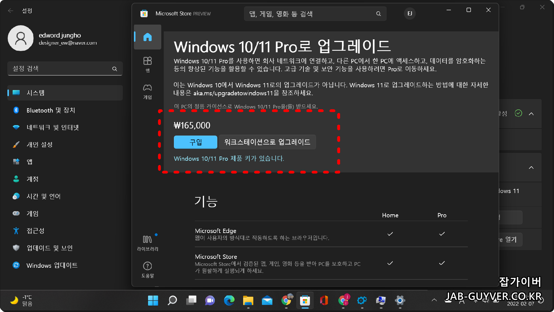Open Settings gear from taskbar
The height and width of the screenshot is (312, 554).
pos(400,300)
